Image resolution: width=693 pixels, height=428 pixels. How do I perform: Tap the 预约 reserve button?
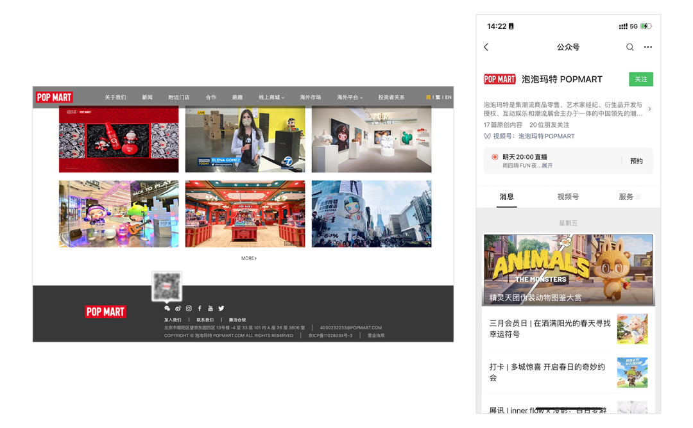[x=637, y=161]
